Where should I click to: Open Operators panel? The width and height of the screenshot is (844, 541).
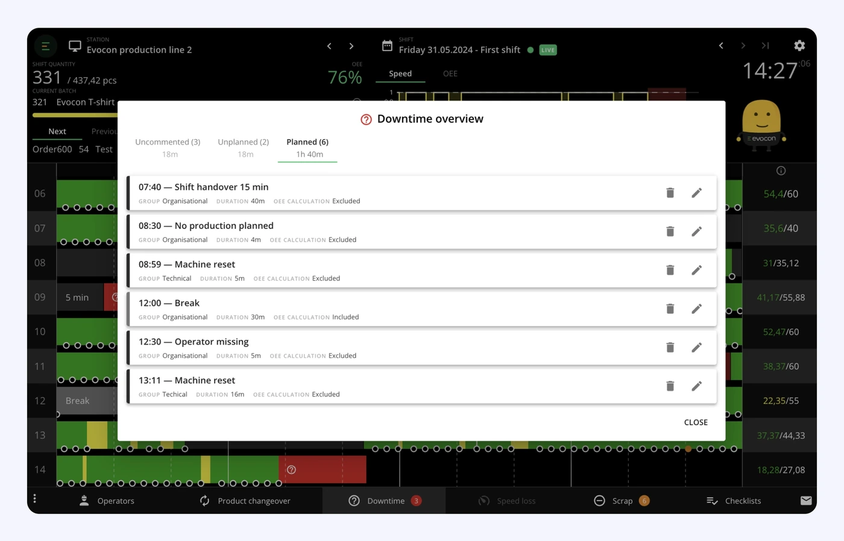107,501
